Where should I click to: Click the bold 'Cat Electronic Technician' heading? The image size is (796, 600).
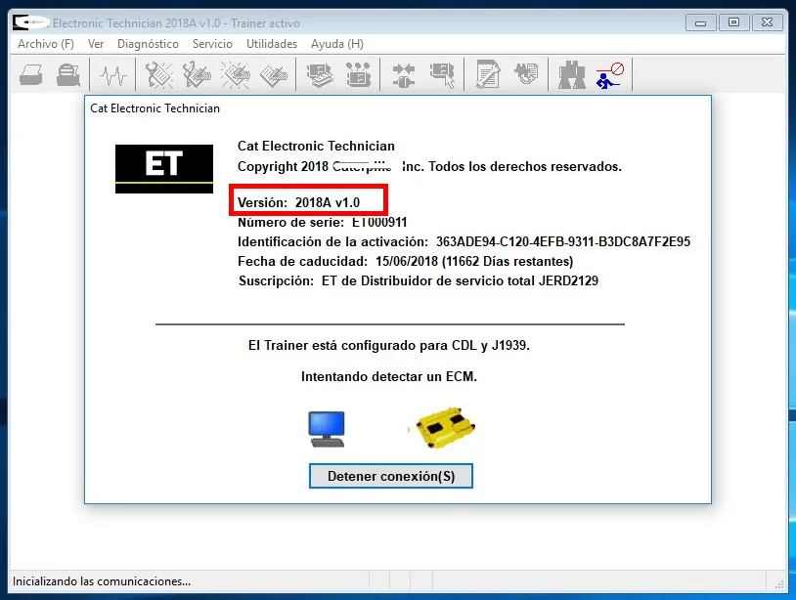316,146
